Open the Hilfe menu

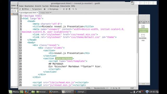[73, 6]
